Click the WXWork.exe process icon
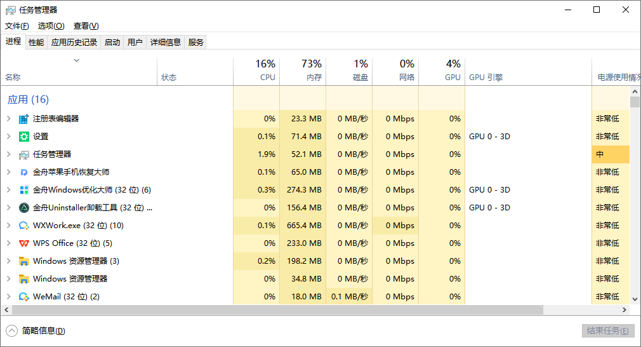This screenshot has width=641, height=347. click(x=23, y=226)
